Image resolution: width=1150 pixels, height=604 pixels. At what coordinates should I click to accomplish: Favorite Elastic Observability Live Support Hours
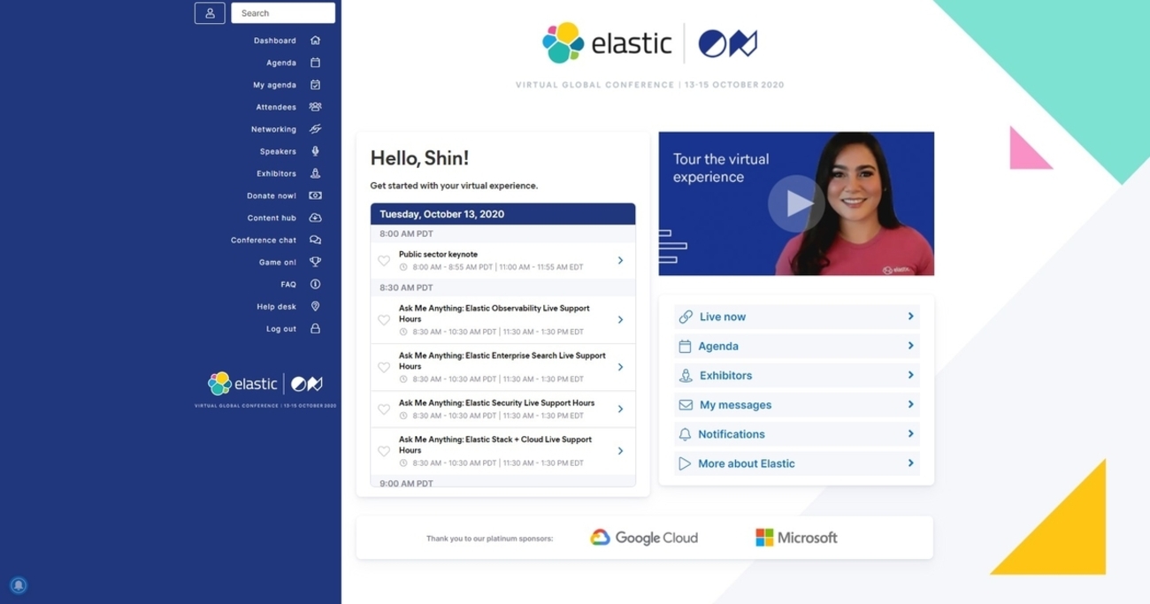tap(384, 320)
